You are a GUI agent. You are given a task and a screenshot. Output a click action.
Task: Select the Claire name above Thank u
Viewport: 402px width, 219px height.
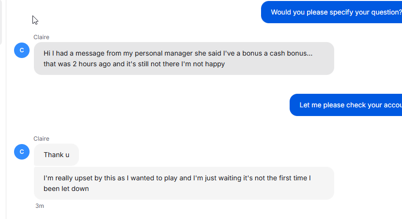41,139
